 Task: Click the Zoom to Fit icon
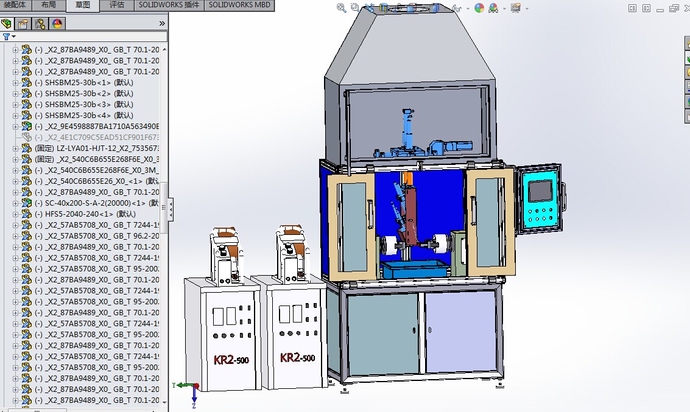click(341, 7)
